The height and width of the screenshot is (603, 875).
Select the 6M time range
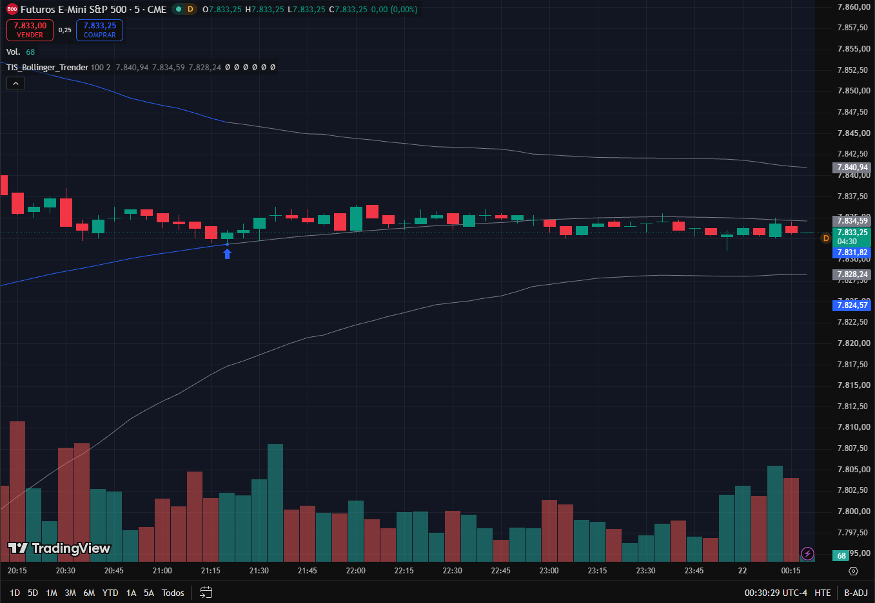(x=89, y=593)
